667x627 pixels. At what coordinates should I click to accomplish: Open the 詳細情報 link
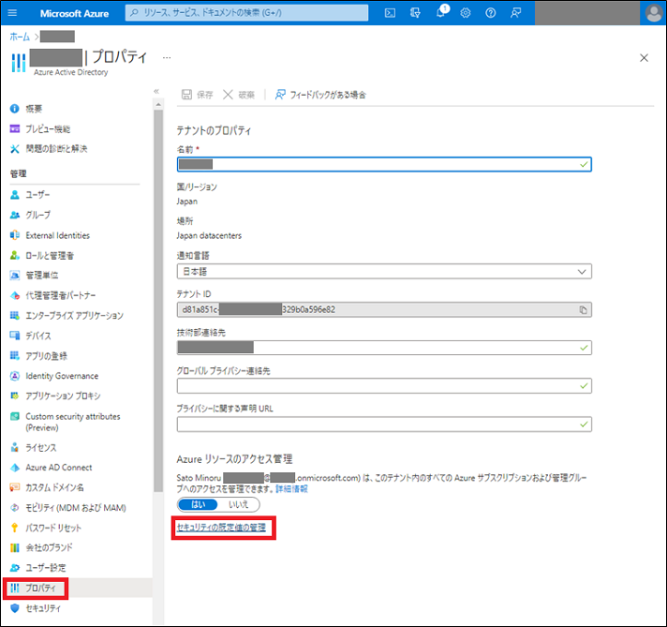(291, 488)
